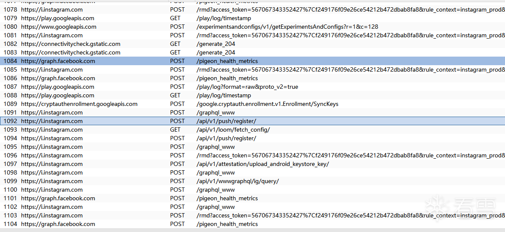Click upload_android_keystore_key path in row 1097
Screen dimensions: 505x232
point(263,164)
